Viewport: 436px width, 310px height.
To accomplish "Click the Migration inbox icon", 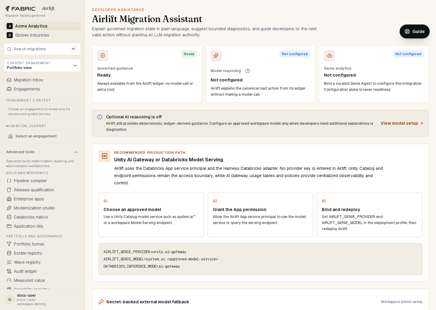I will coord(9,80).
